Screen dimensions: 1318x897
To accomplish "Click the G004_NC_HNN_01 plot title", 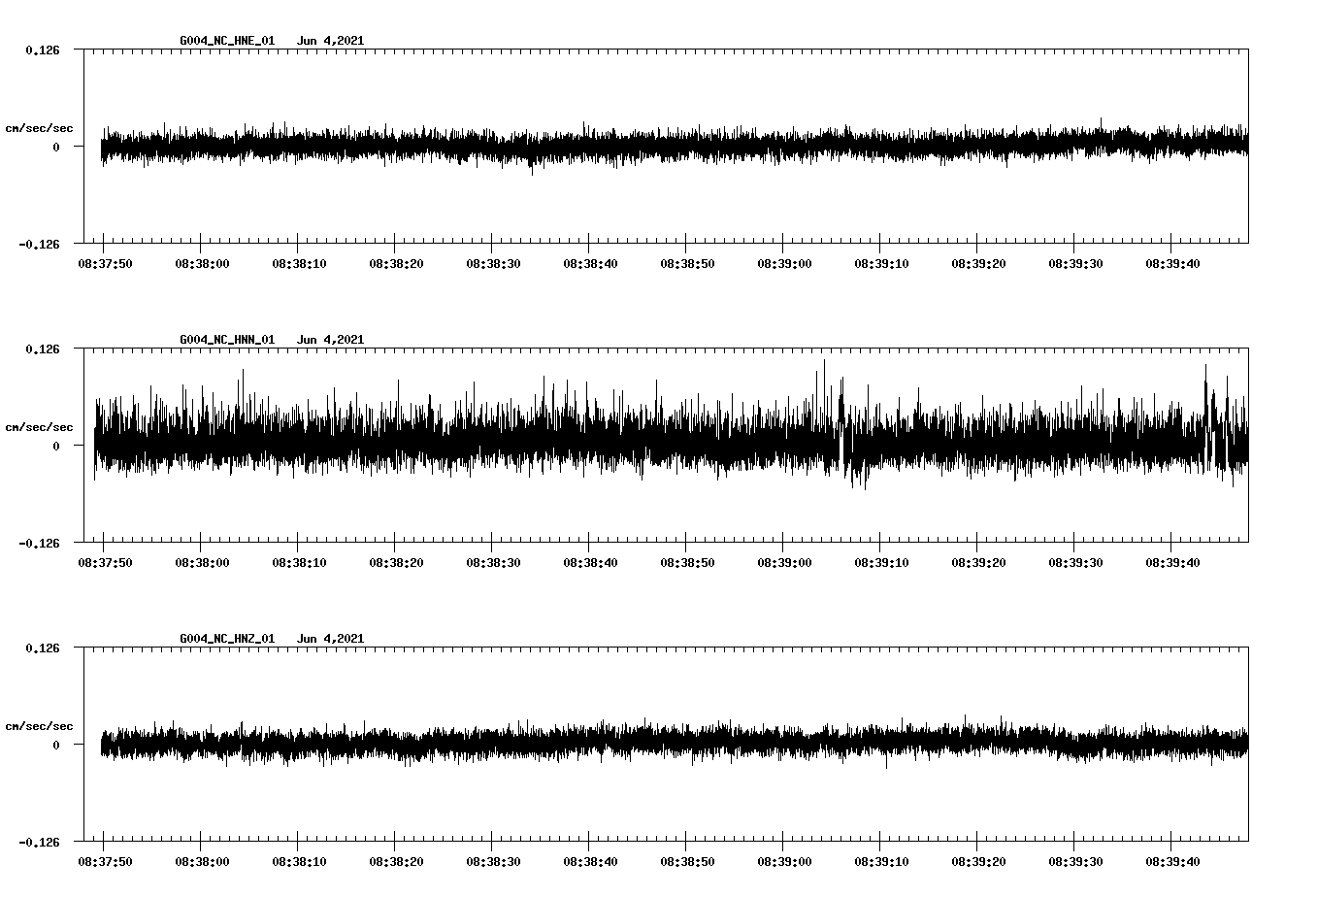I will 227,340.
